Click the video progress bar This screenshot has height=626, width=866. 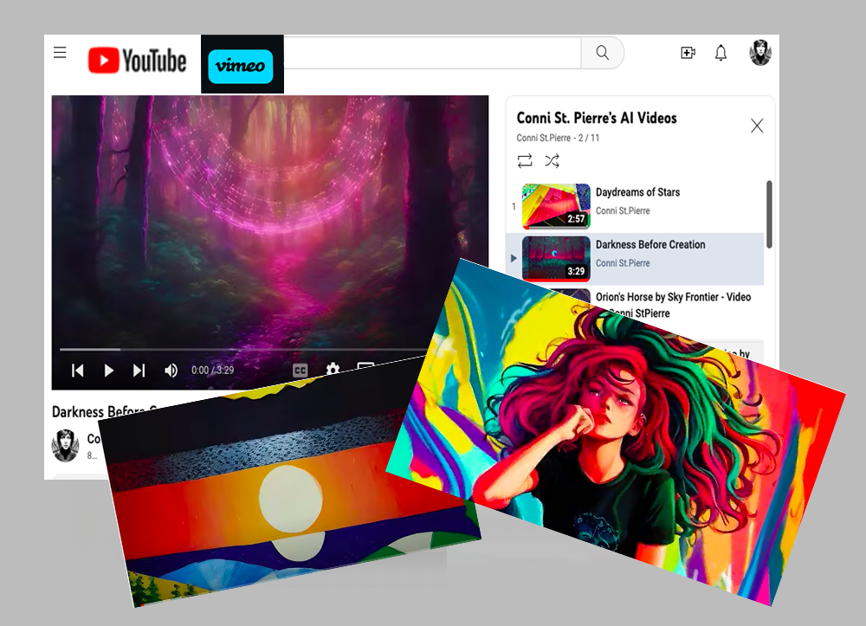243,350
